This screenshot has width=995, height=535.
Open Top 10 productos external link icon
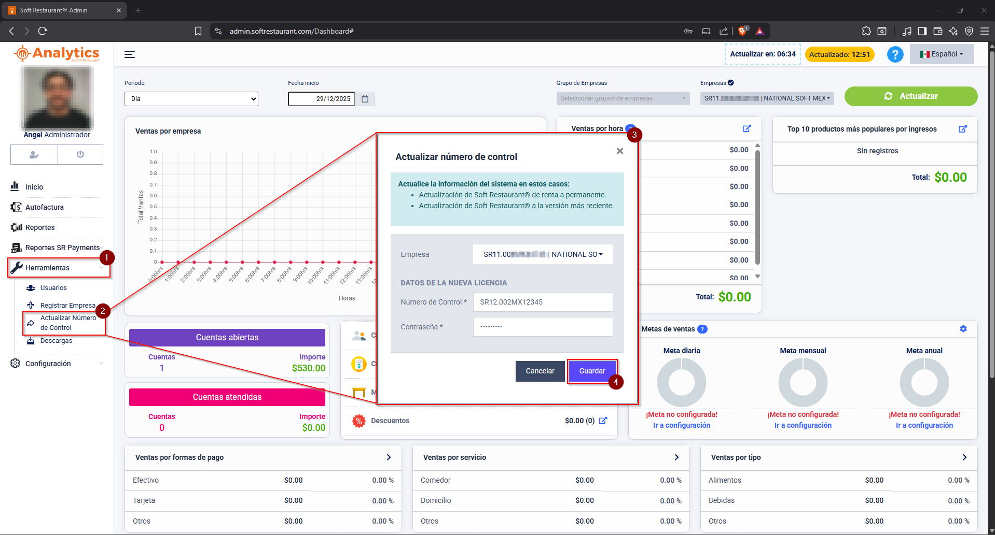pyautogui.click(x=963, y=129)
